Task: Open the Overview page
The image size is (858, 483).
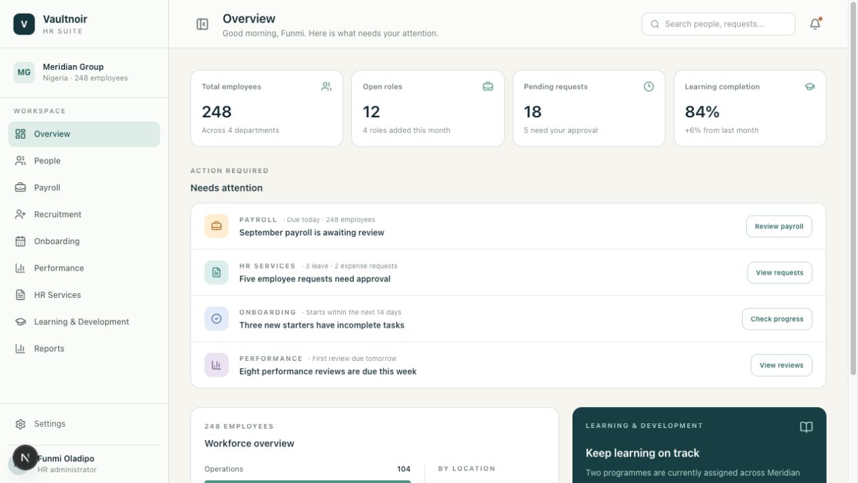Action: click(84, 134)
